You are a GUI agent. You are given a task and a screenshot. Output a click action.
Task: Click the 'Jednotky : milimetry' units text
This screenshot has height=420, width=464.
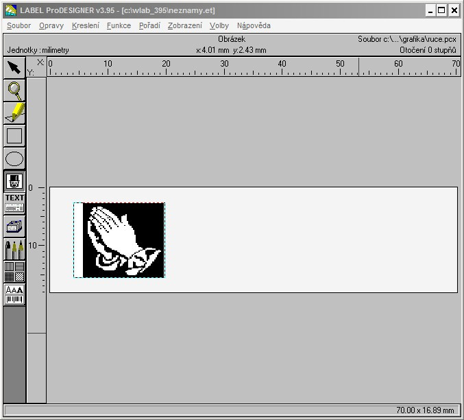(x=38, y=50)
